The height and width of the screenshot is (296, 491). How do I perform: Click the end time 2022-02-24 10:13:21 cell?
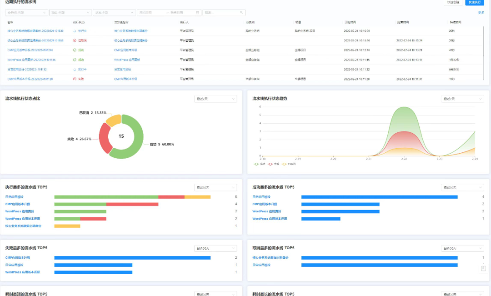(x=409, y=50)
